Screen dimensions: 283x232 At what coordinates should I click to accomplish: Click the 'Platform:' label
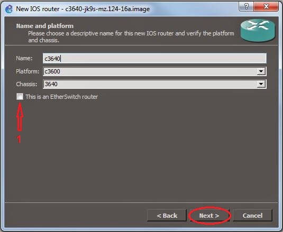28,71
